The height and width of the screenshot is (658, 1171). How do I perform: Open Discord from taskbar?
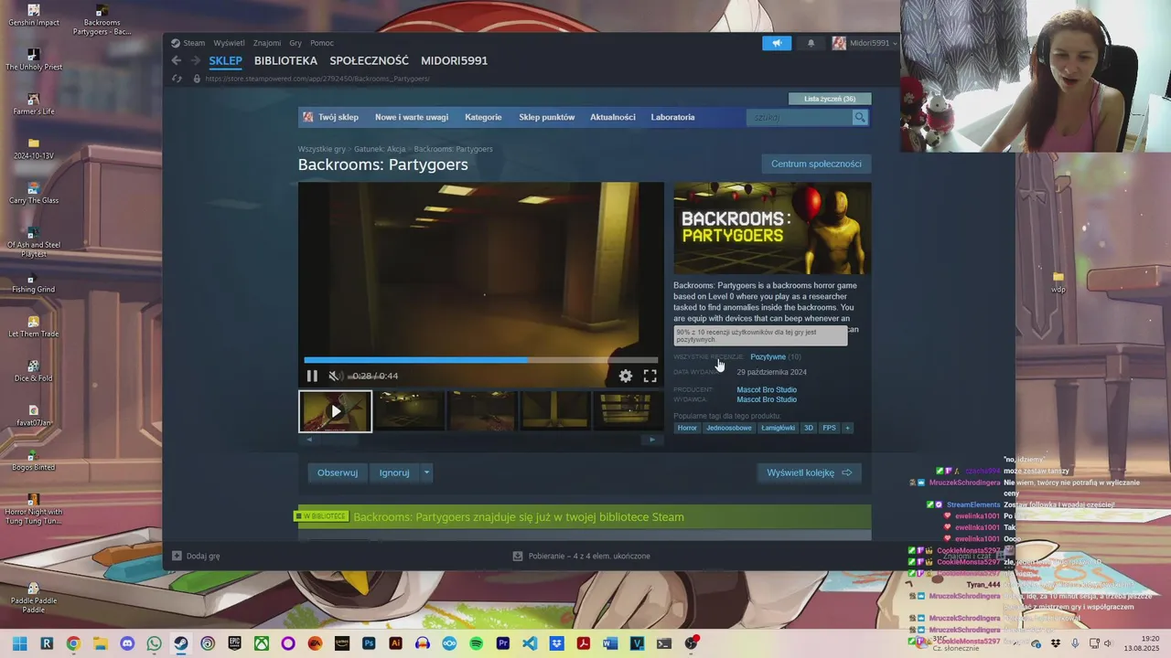pyautogui.click(x=127, y=643)
